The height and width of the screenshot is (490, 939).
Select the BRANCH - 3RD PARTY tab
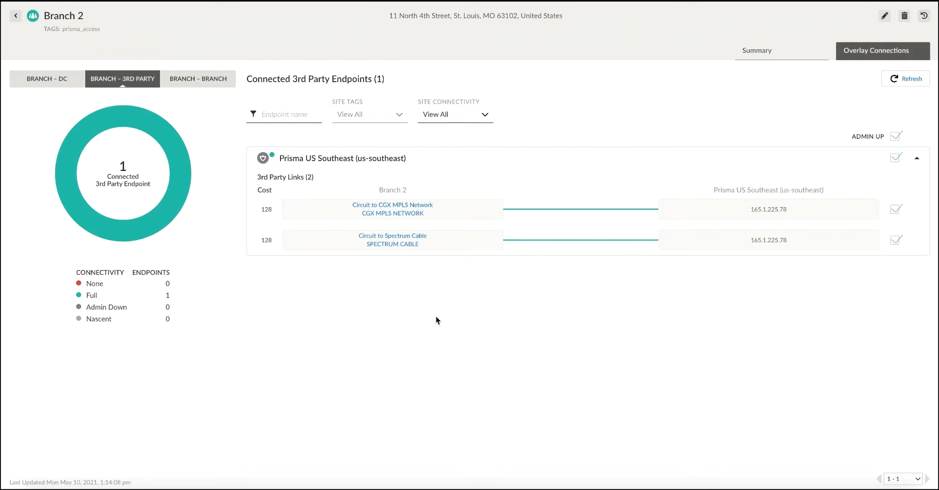point(122,79)
